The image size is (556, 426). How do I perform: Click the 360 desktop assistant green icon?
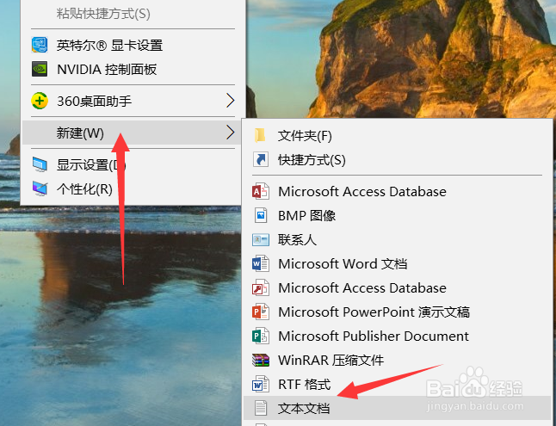point(40,101)
